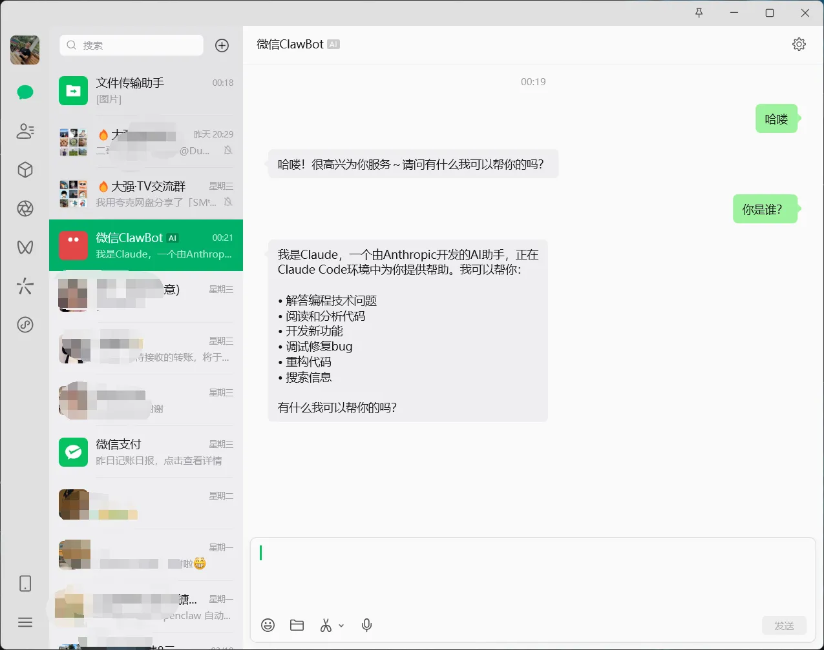
Task: Select the 文件传输助手 conversation
Action: coord(146,90)
